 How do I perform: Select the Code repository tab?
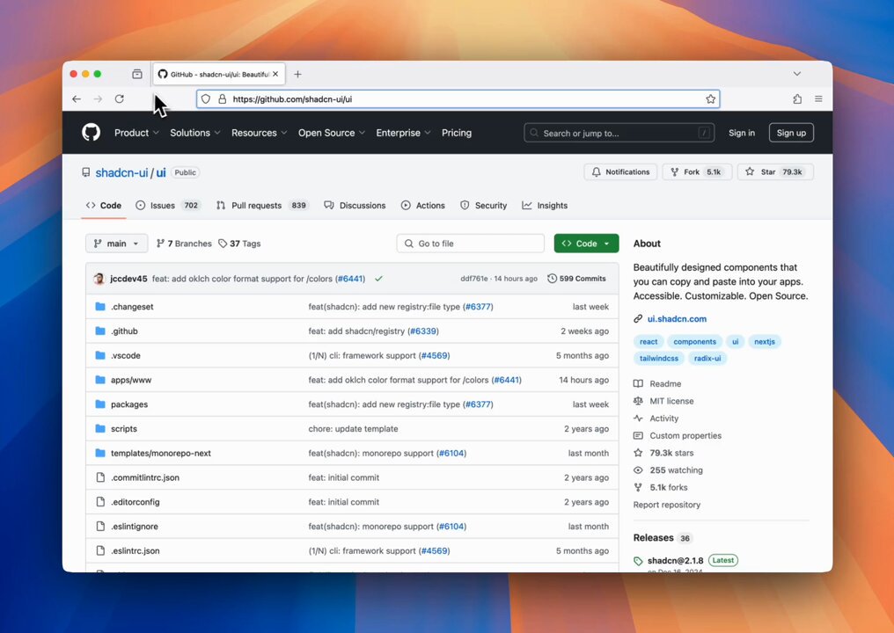tap(103, 205)
